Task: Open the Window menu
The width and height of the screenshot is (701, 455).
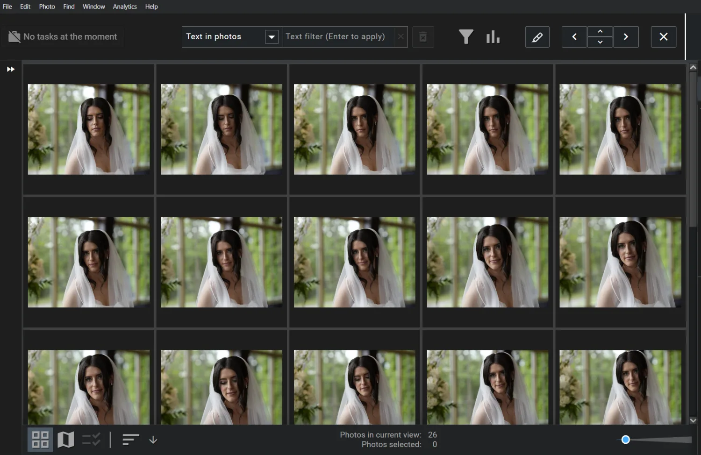Action: coord(94,7)
